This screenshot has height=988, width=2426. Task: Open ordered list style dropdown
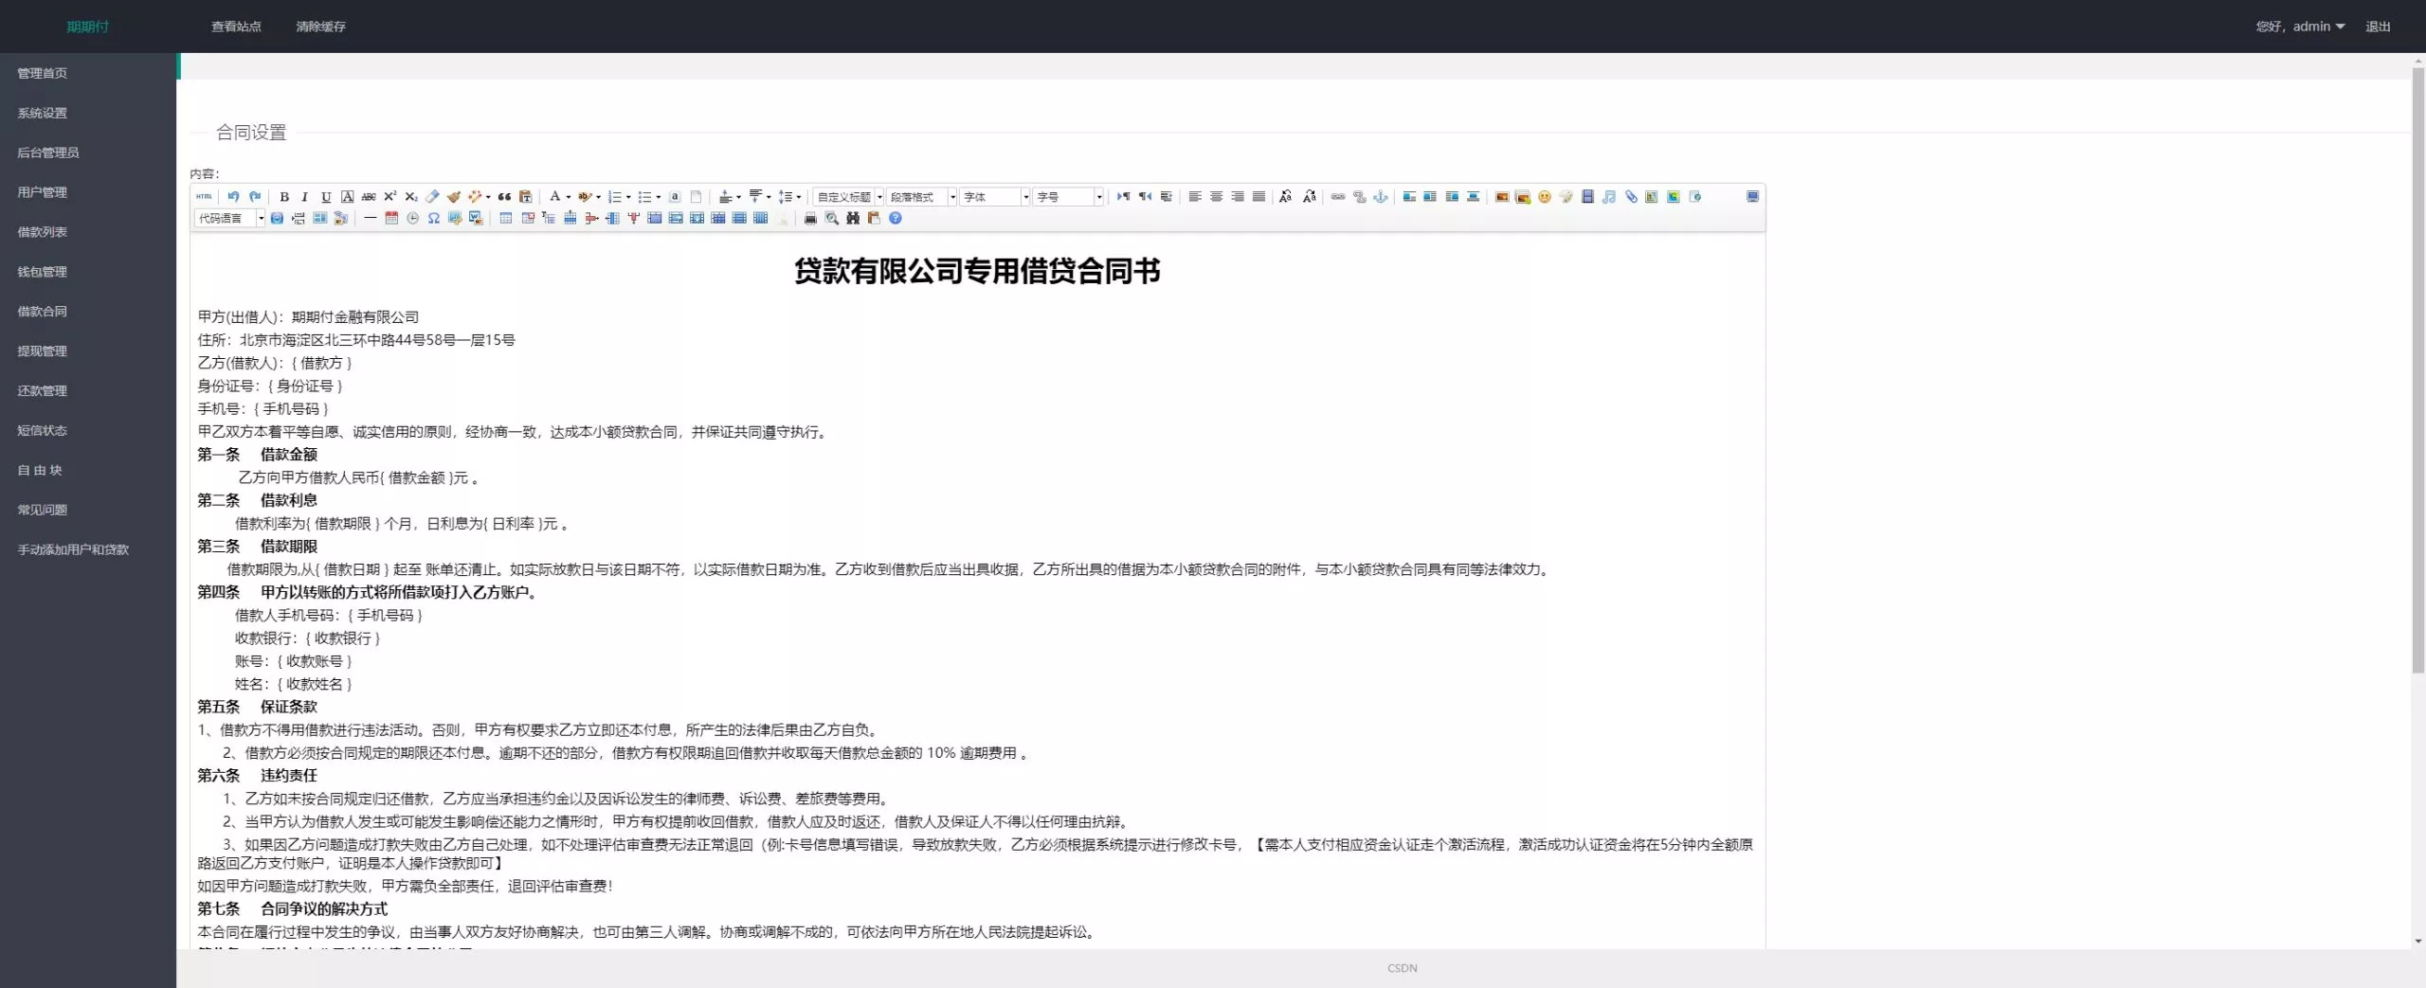coord(628,197)
